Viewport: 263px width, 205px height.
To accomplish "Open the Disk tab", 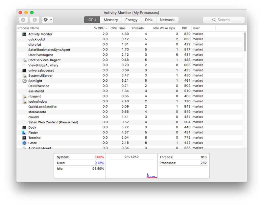I will tap(149, 20).
